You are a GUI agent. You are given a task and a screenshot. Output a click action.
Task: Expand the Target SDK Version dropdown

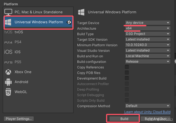point(148,39)
